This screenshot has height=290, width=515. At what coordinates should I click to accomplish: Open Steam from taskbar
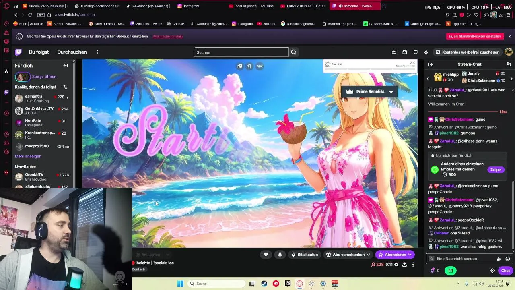tap(264, 284)
